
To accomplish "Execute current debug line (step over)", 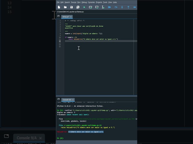I will point(116,7).
